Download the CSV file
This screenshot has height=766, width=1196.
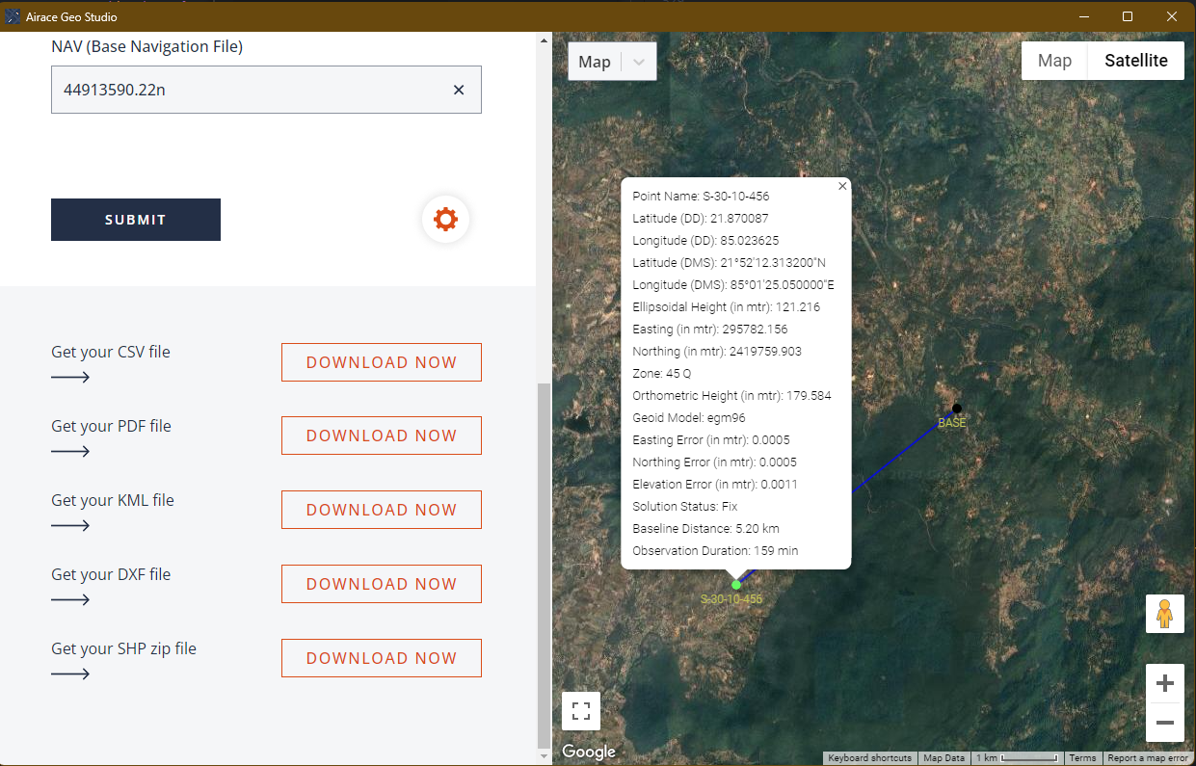tap(381, 362)
